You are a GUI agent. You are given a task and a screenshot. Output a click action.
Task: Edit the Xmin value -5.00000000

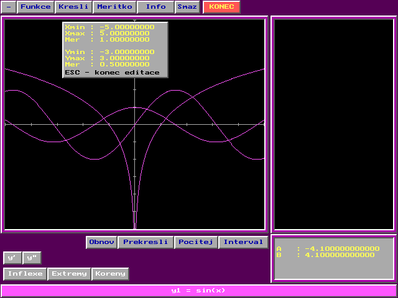[127, 27]
